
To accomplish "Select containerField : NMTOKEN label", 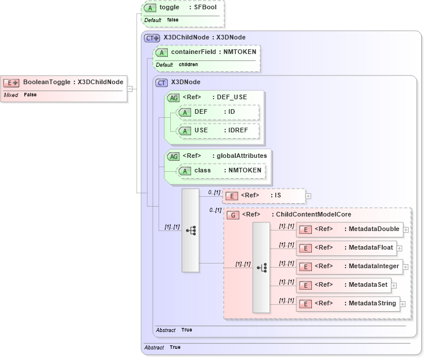I will 214,52.
